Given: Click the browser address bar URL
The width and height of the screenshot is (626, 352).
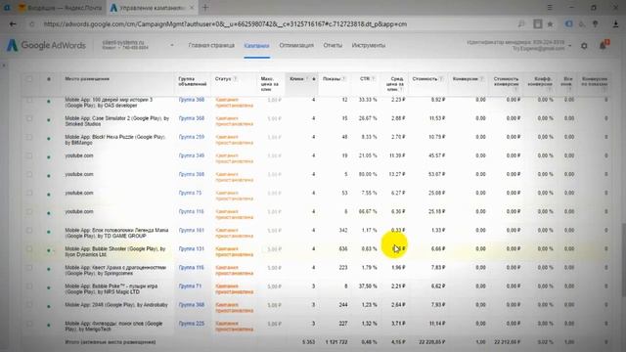Looking at the screenshot, I should tap(225, 23).
